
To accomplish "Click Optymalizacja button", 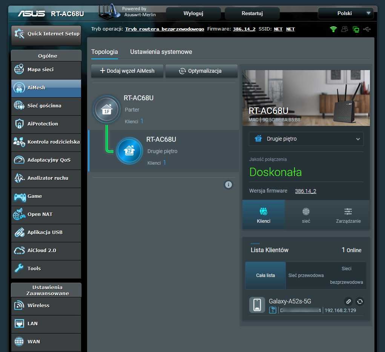I will (x=201, y=71).
